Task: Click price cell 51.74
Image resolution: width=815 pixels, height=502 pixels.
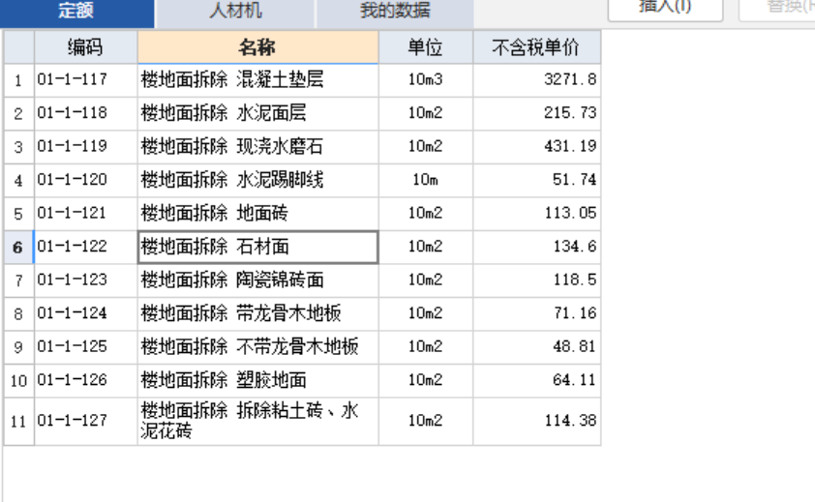Action: click(x=537, y=180)
